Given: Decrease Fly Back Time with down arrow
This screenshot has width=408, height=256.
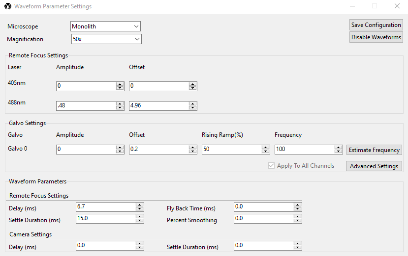Looking at the screenshot, I should (x=298, y=209).
